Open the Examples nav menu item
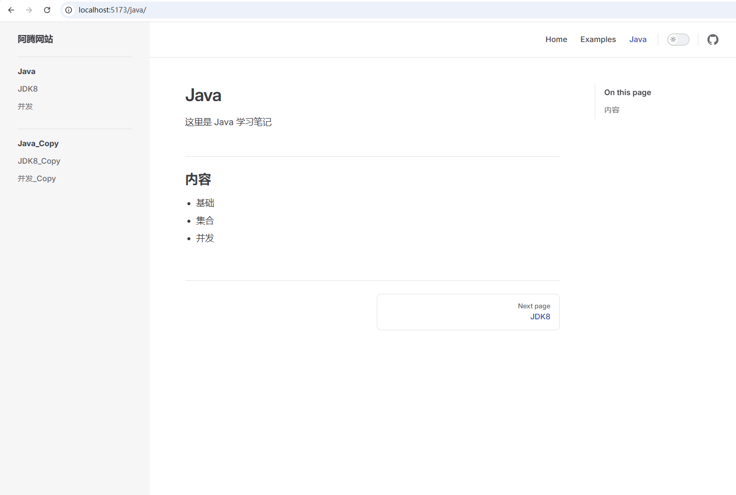The image size is (736, 495). 598,40
